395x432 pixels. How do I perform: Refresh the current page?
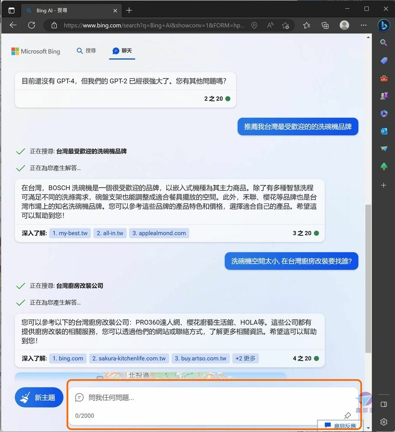32,25
